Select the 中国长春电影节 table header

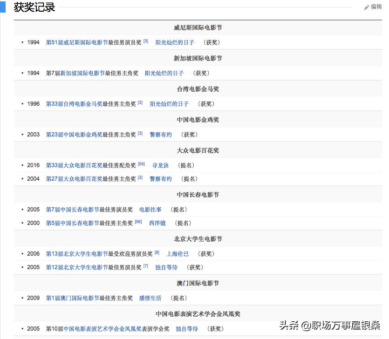tap(198, 195)
